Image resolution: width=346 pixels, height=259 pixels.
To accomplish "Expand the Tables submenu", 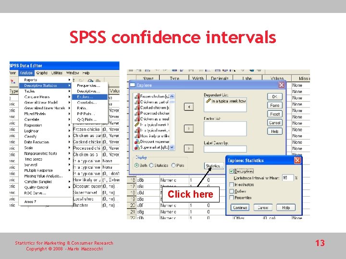I will coord(45,91).
